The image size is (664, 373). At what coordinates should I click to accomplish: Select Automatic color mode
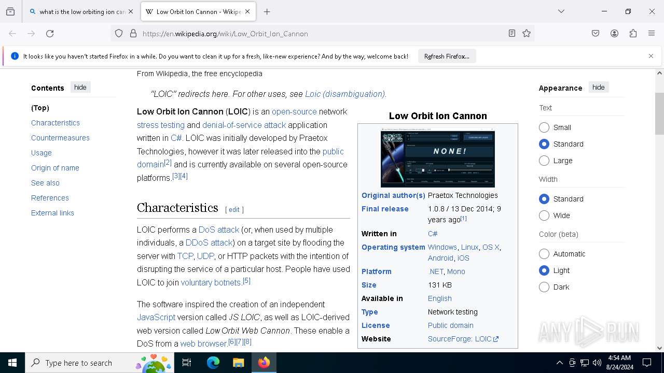(544, 254)
